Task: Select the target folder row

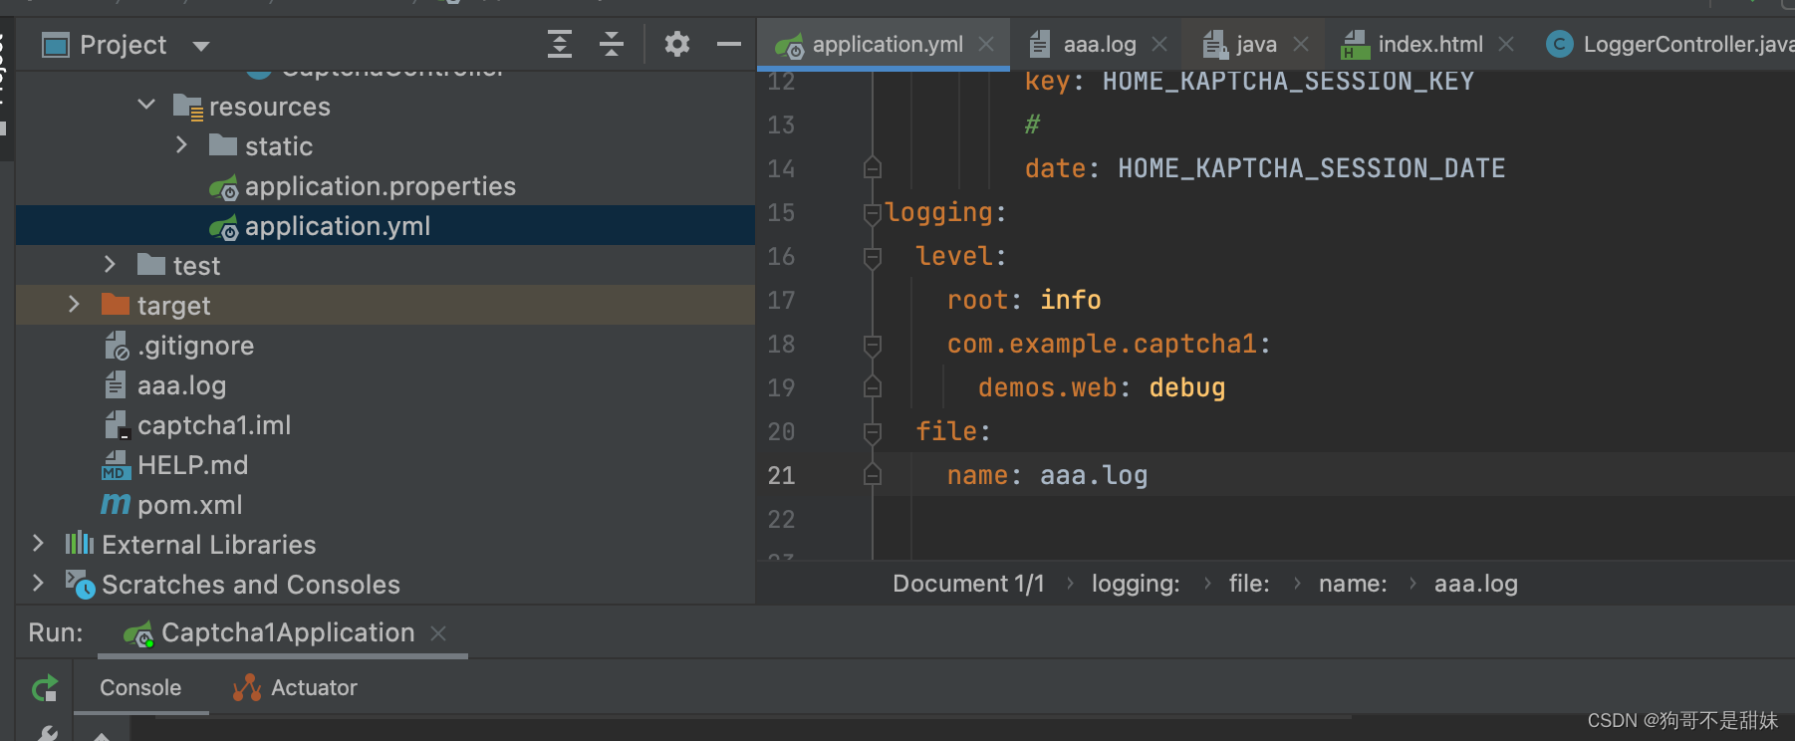Action: 385,306
